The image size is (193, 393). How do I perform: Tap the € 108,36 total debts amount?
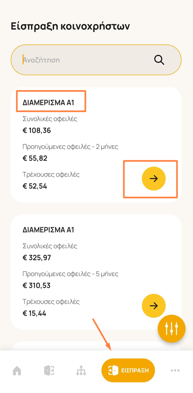click(x=36, y=131)
